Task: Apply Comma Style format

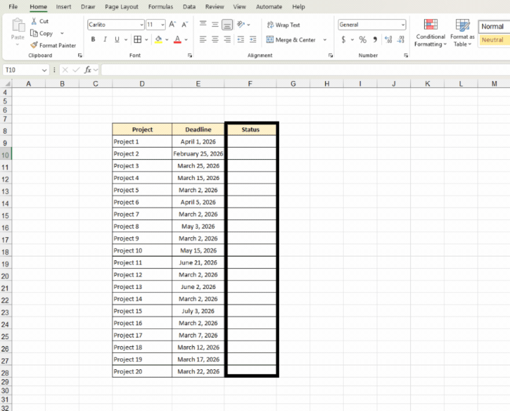Action: click(x=375, y=39)
